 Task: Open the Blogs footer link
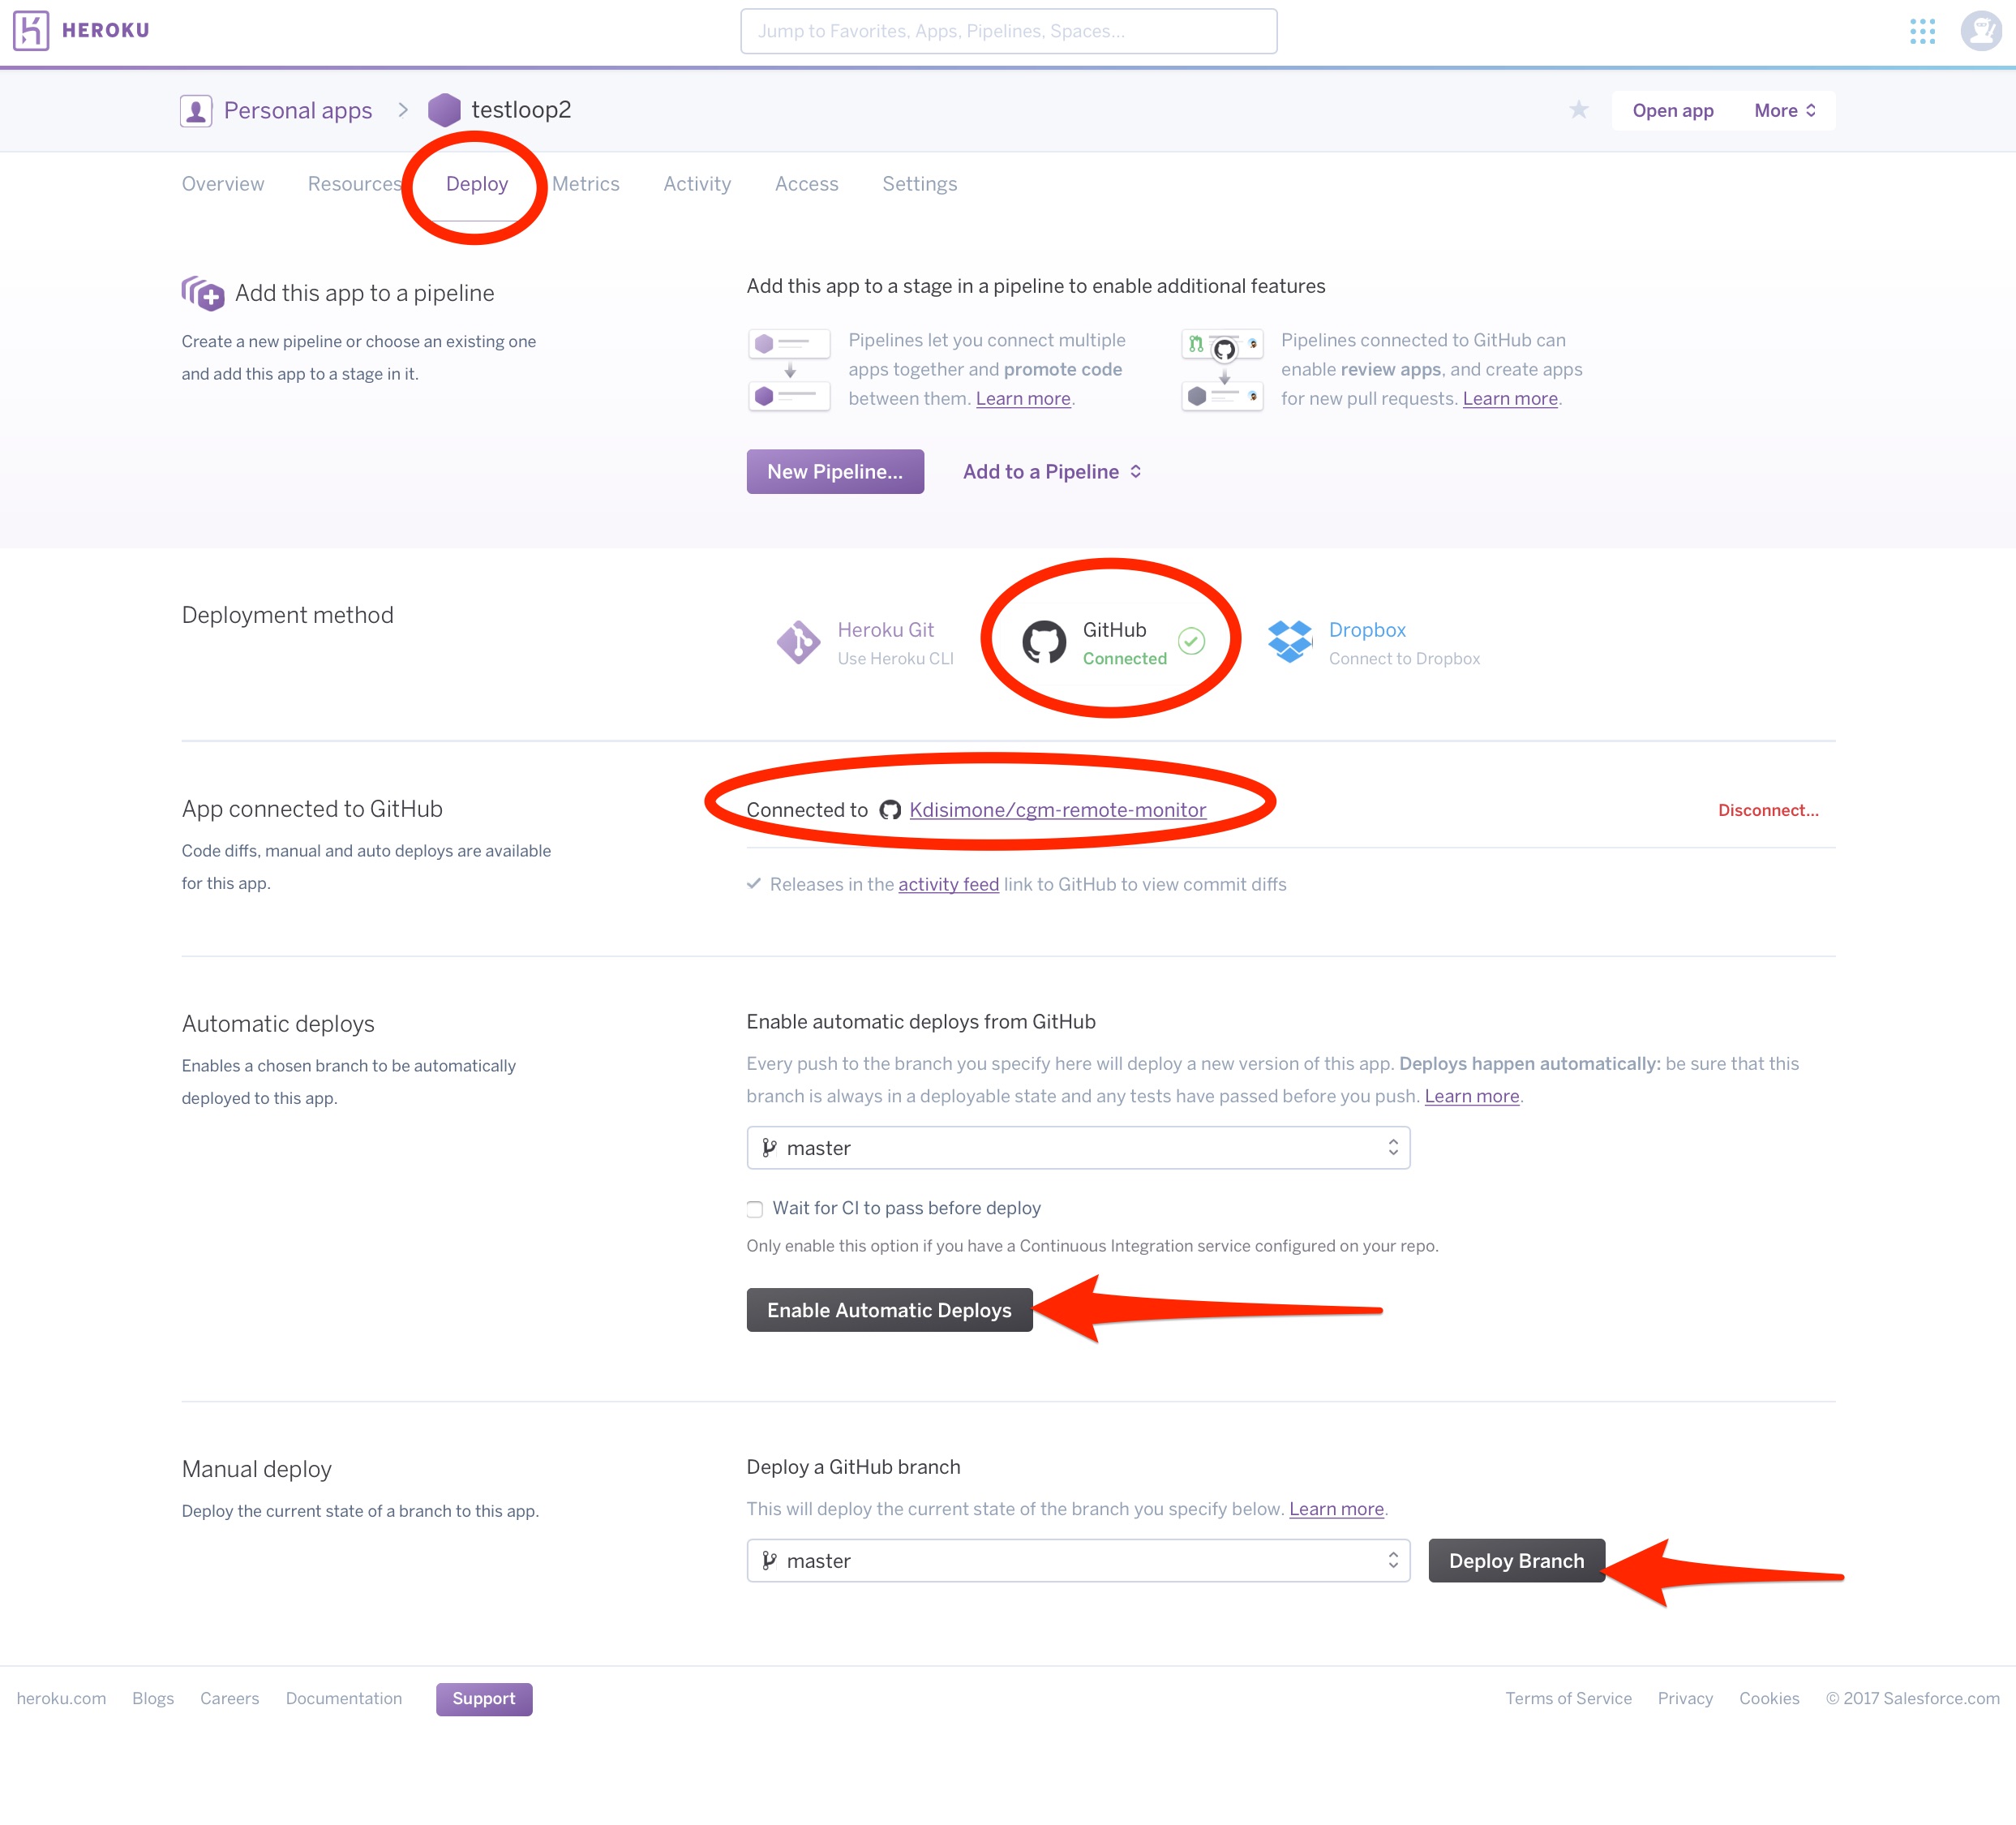click(153, 1699)
